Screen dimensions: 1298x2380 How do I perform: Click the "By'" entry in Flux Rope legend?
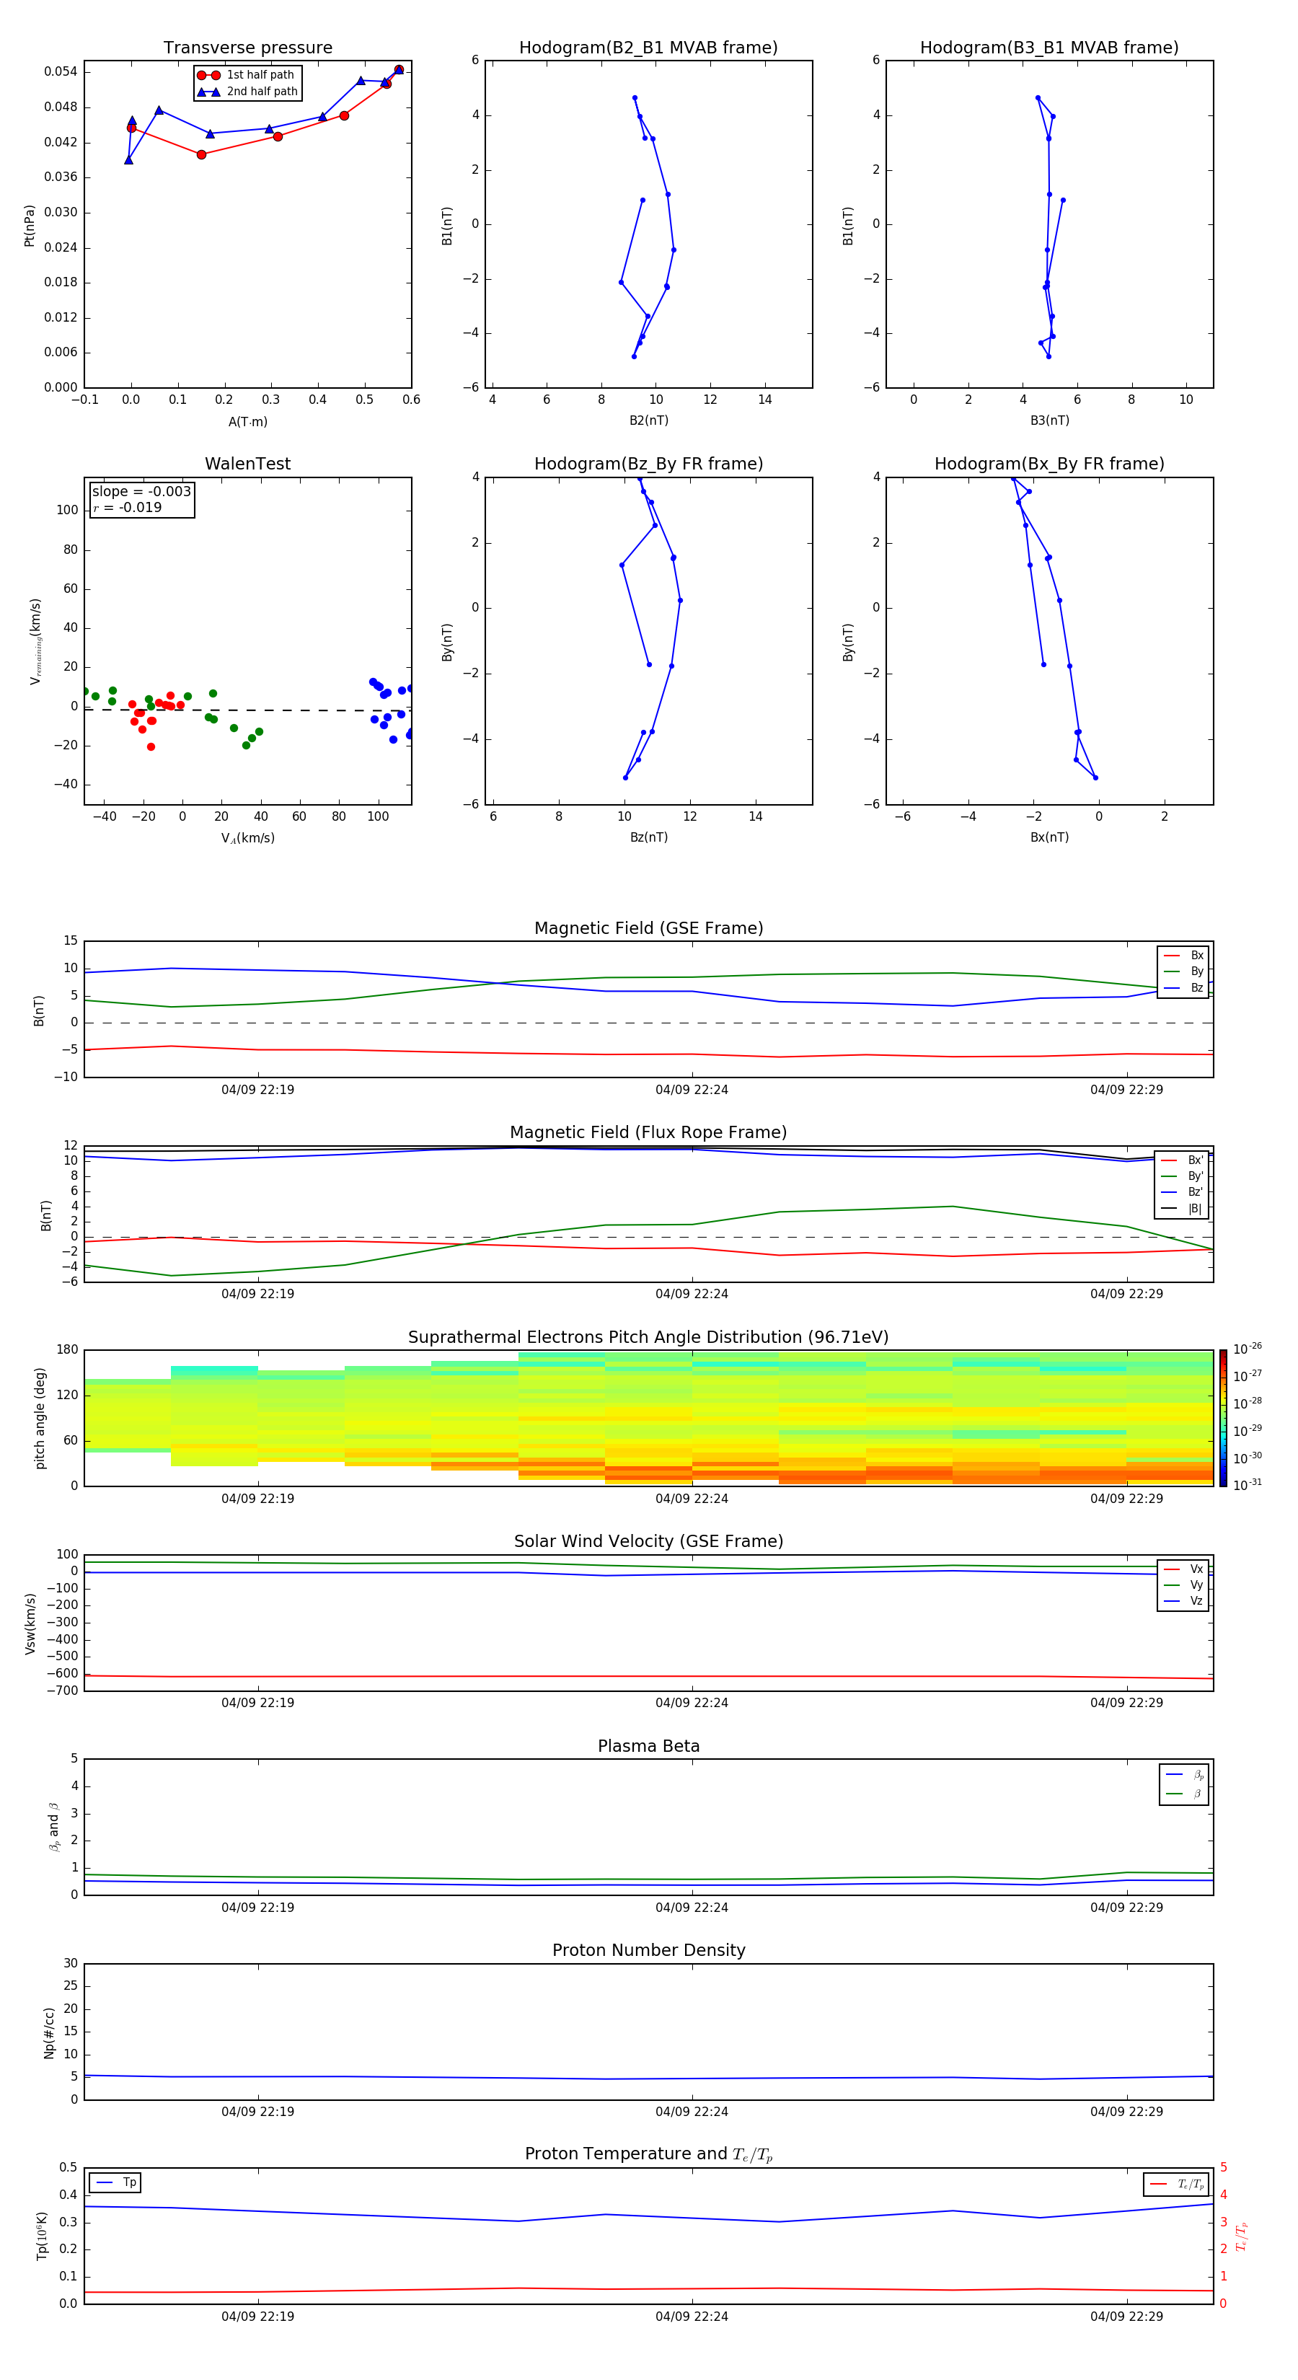tap(1183, 1176)
